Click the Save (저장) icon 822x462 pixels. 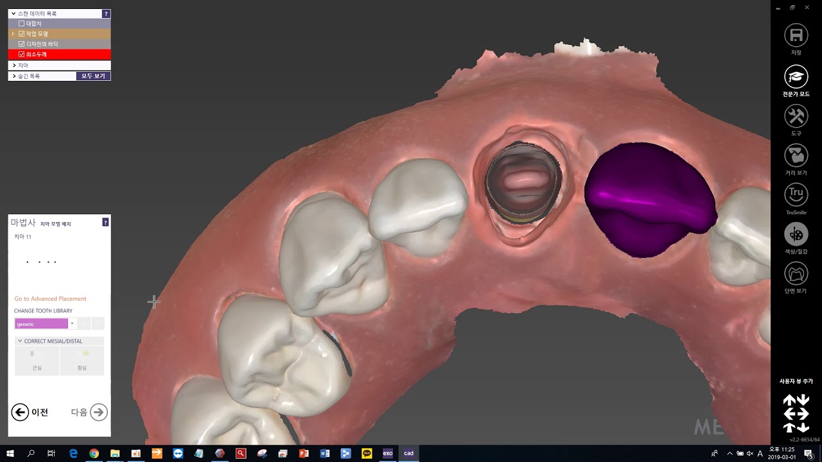tap(796, 36)
